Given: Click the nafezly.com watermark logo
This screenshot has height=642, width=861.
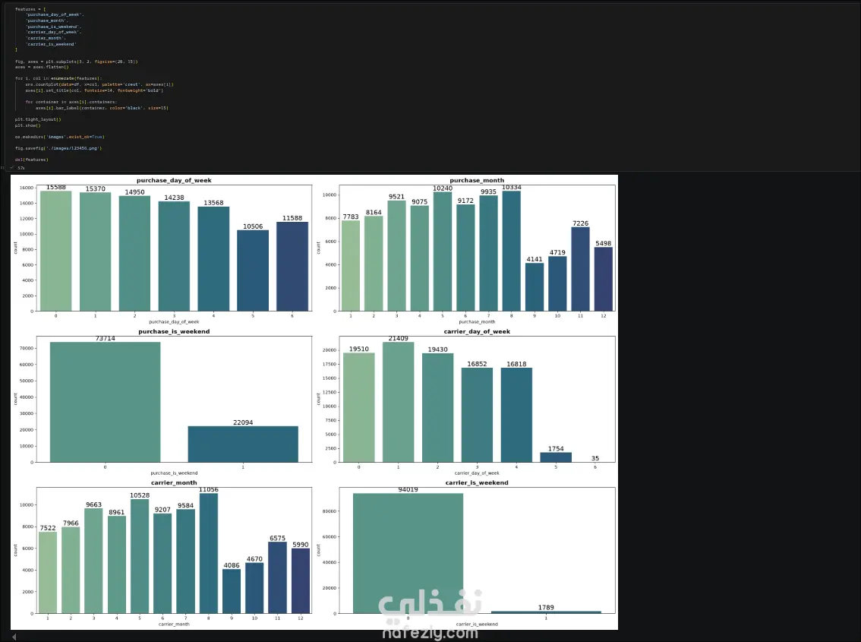Looking at the screenshot, I should 430,613.
